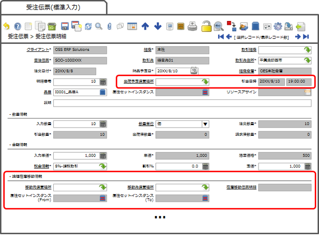
Task: Expand 取引組織 lookup dropdown arrow
Action: pyautogui.click(x=307, y=49)
